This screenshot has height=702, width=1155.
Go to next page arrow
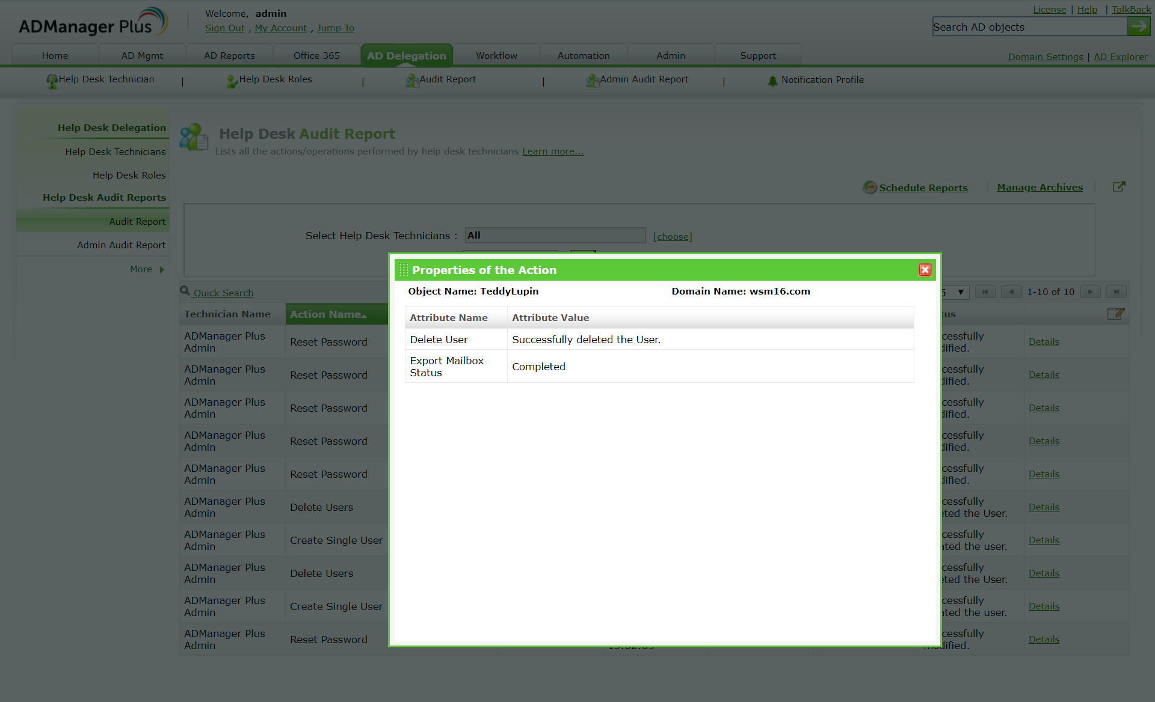(x=1089, y=292)
